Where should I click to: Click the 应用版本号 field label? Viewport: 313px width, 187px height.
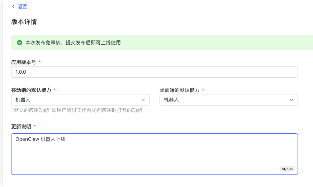24,62
